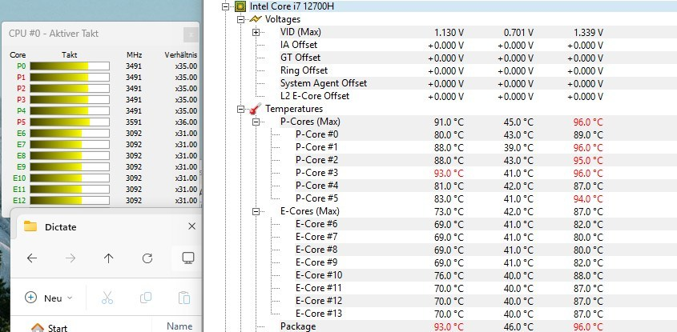Screen dimensions: 677x332
Task: Click the Start home icon in Explorer sidebar
Action: 38,328
